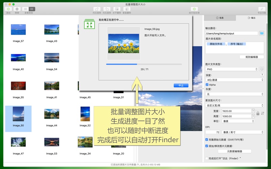271x169 pixels.
Task: Toggle 克隆原始元数据 (EXIF/TIFF) checkbox
Action: pos(207,140)
